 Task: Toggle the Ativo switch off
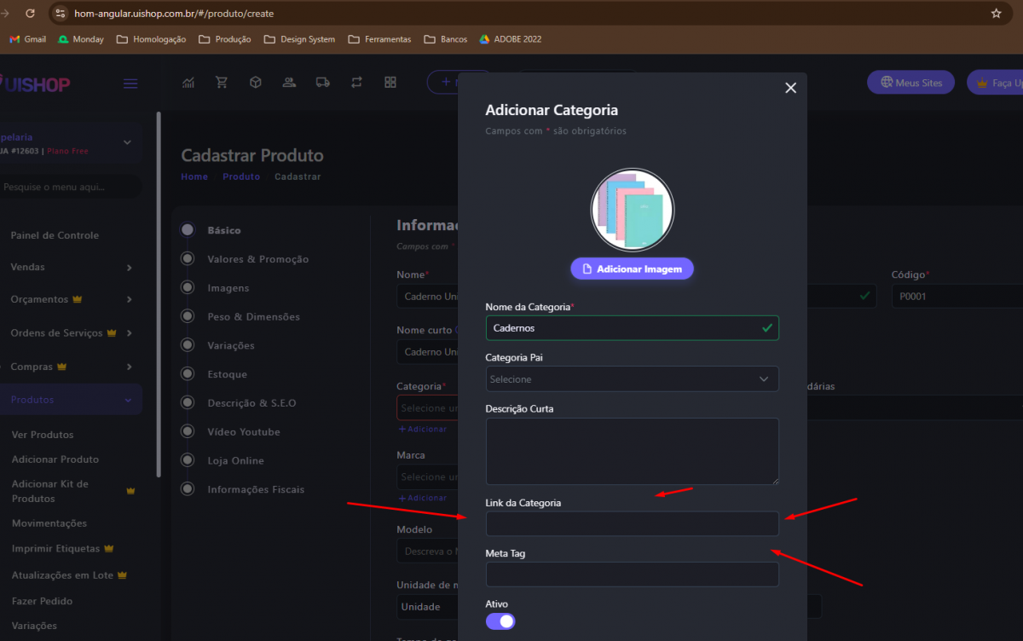click(500, 621)
